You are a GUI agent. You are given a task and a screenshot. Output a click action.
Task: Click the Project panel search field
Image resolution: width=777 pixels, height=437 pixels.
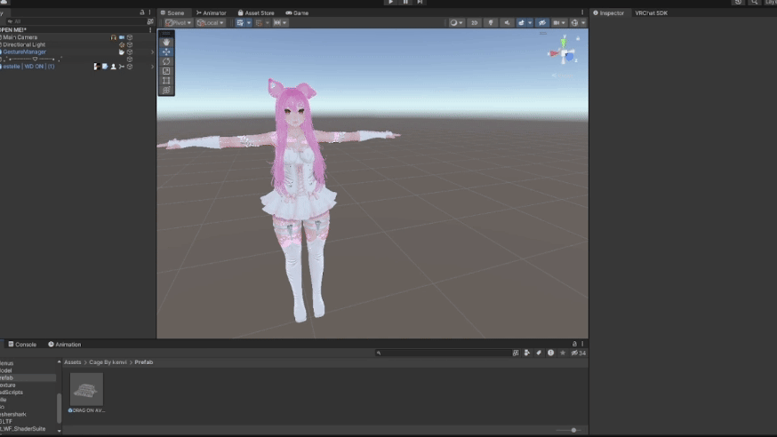[443, 353]
